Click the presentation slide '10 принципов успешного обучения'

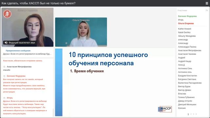[115, 82]
